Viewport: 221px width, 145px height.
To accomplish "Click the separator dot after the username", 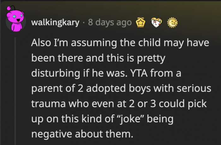I will [84, 23].
